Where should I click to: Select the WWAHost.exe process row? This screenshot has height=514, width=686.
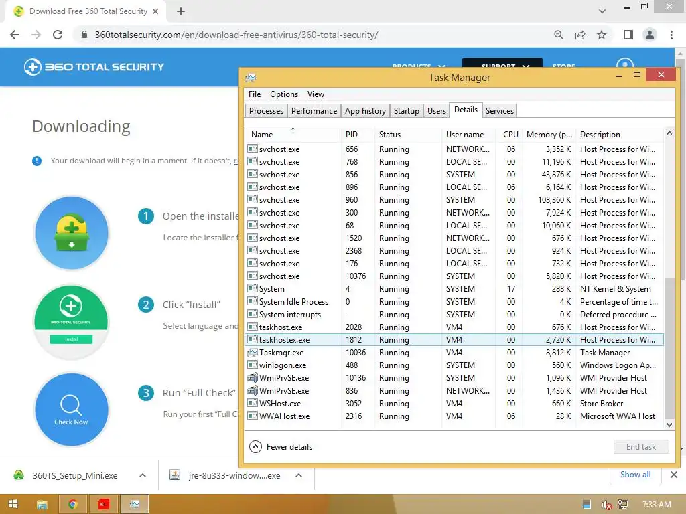(454, 416)
